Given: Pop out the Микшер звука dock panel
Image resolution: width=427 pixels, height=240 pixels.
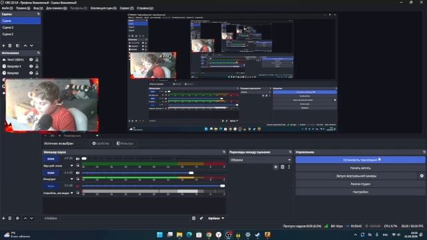Looking at the screenshot, I should (x=224, y=152).
